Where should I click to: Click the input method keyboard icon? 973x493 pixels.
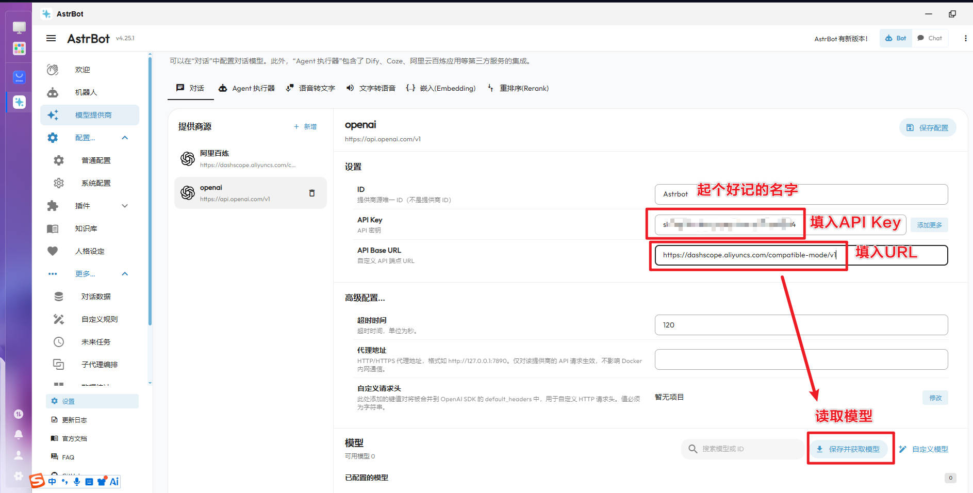pyautogui.click(x=89, y=482)
